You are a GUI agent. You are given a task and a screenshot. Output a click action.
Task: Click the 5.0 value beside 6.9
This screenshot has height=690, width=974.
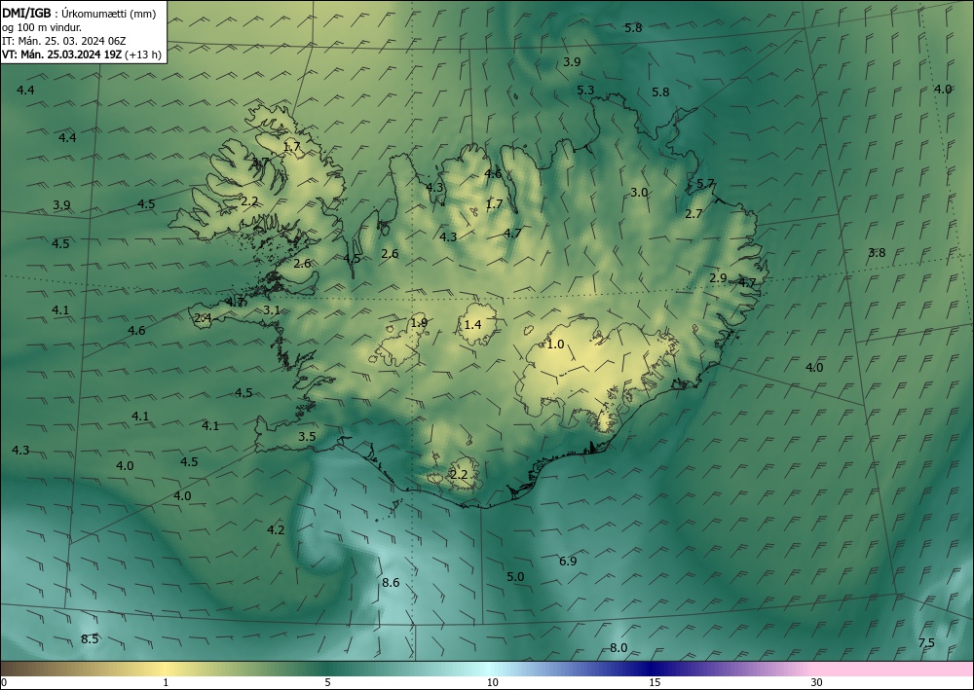click(x=515, y=576)
